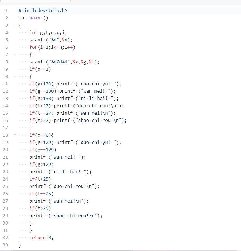Click the "ni li hai!" string on line 13
241x251 pixels.
(96, 98)
